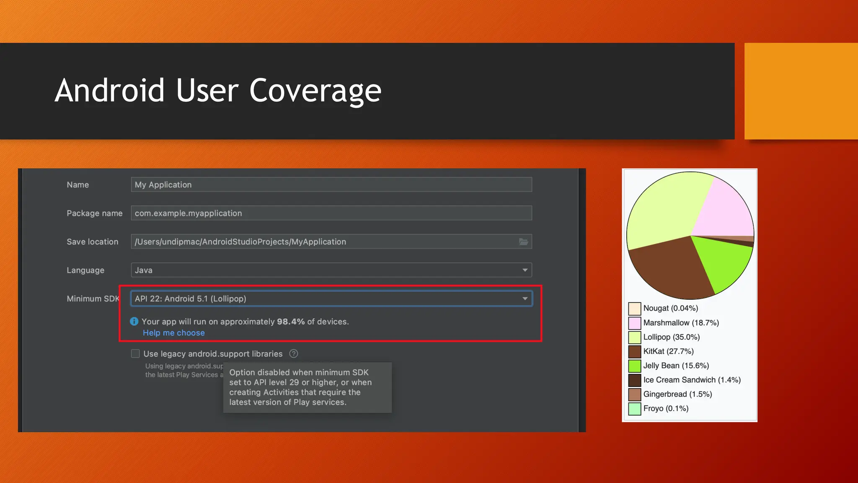Click the Lollipop legend color swatch
The height and width of the screenshot is (483, 858).
tap(635, 337)
